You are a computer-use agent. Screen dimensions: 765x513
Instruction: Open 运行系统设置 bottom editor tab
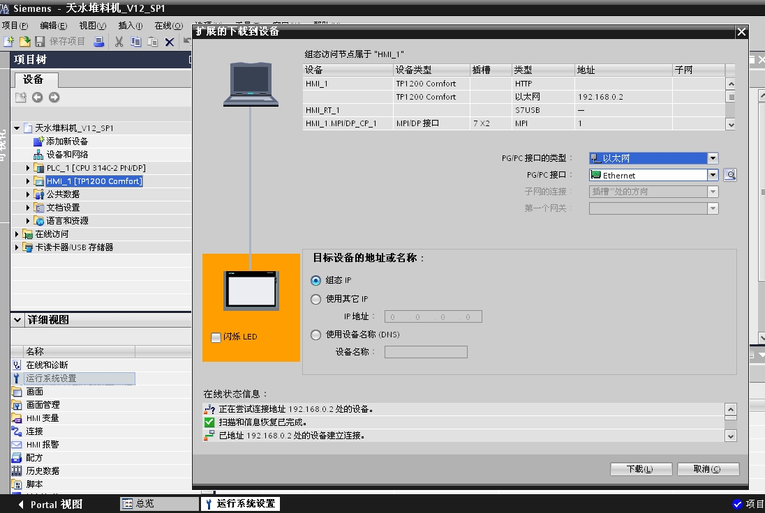(241, 503)
